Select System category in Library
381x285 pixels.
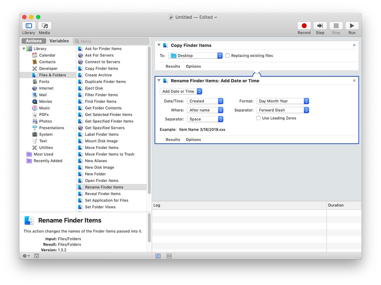click(46, 134)
